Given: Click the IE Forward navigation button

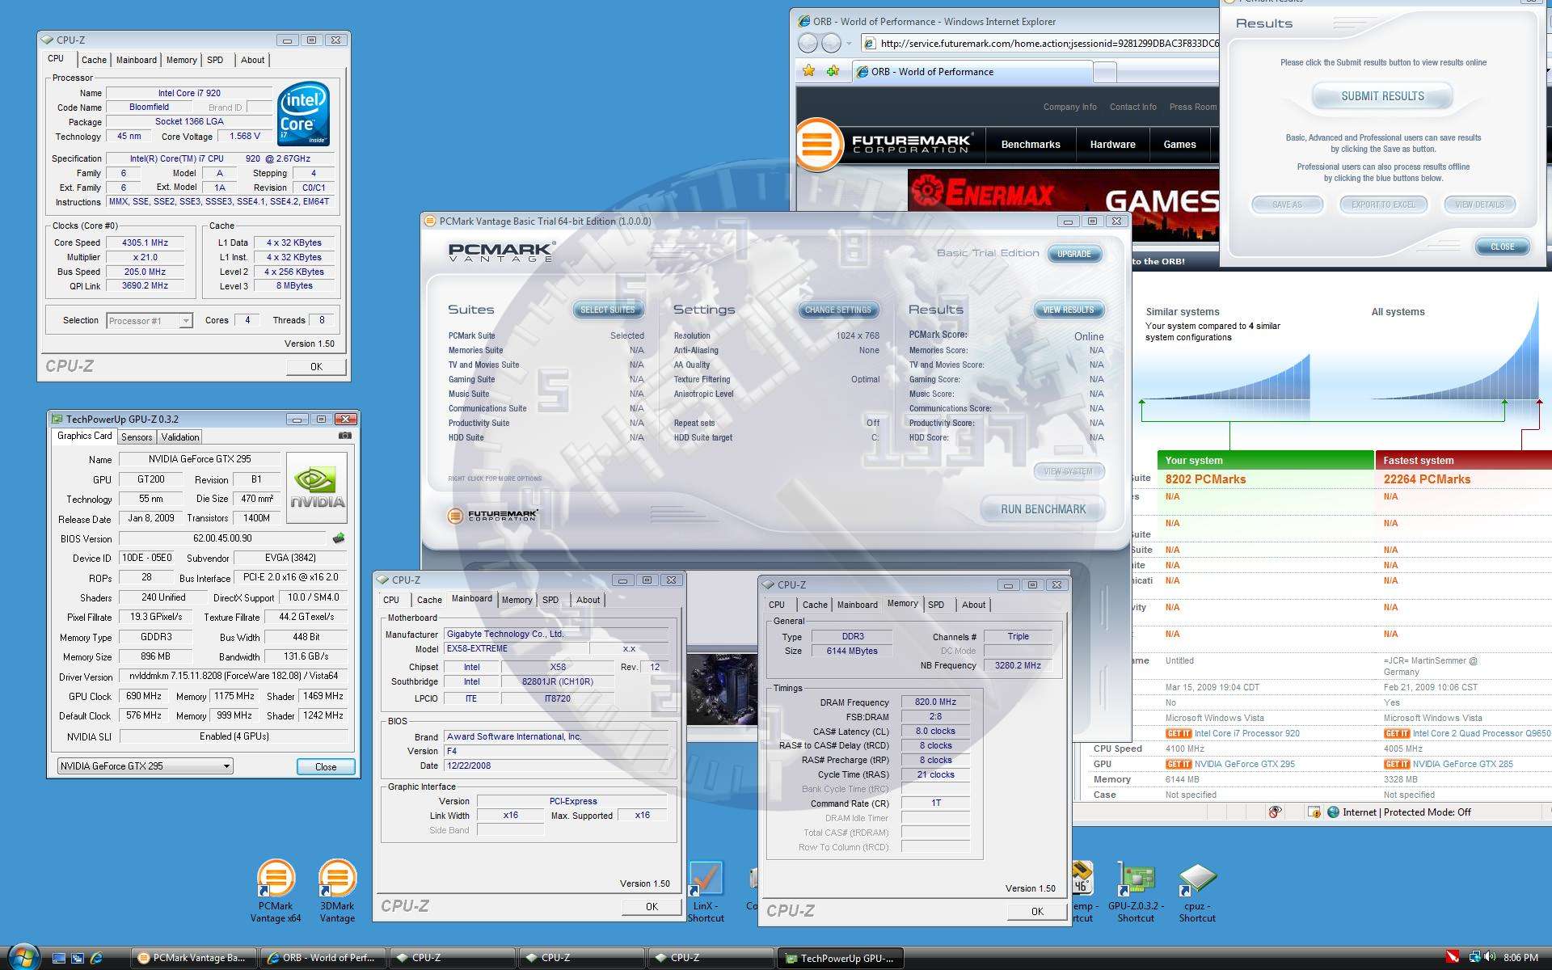Looking at the screenshot, I should tap(831, 43).
